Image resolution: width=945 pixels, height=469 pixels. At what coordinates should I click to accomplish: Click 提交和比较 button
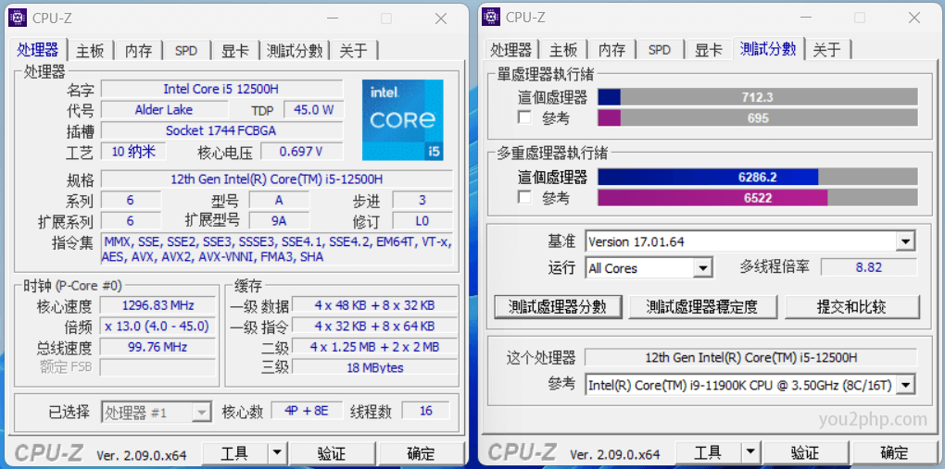pyautogui.click(x=851, y=307)
